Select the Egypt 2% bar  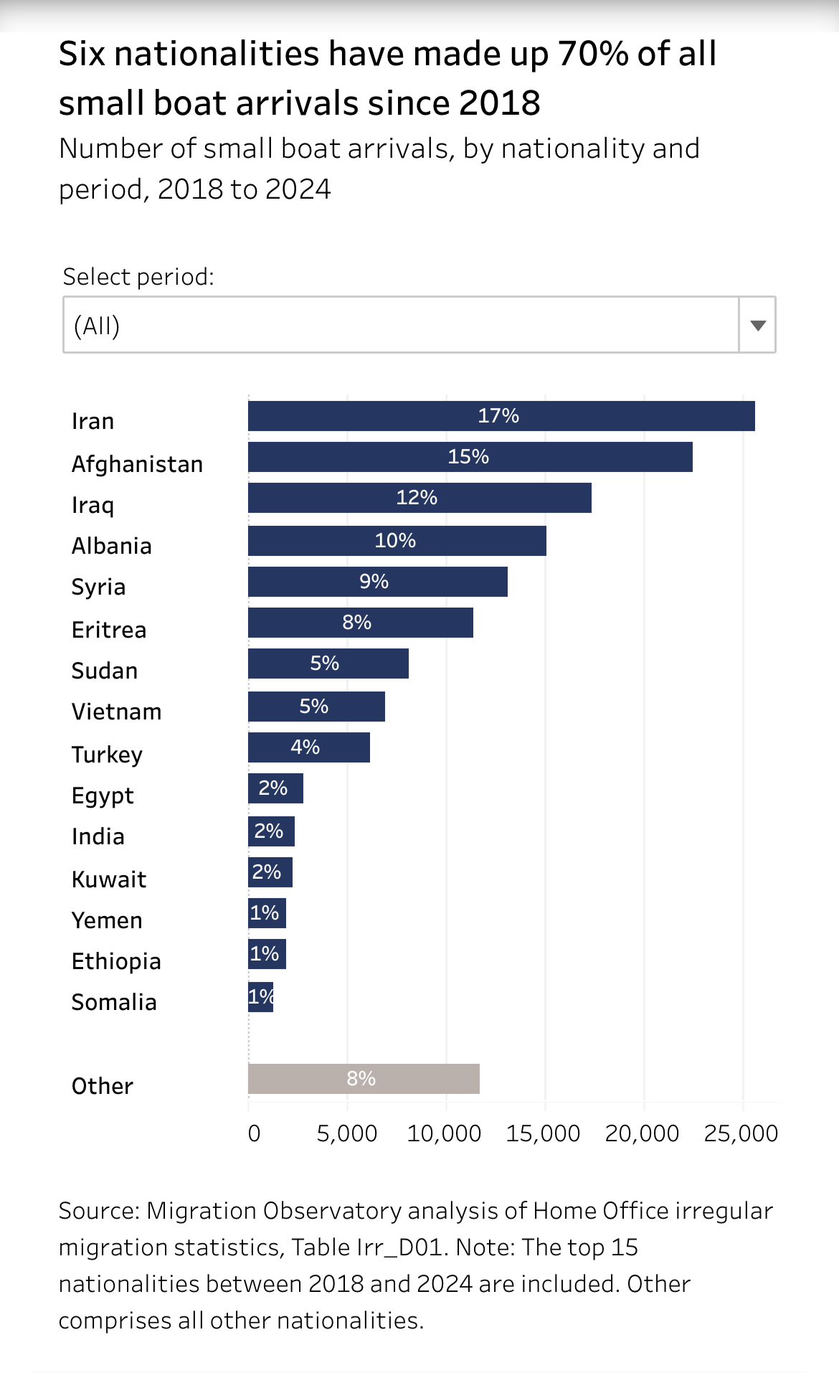click(x=275, y=788)
